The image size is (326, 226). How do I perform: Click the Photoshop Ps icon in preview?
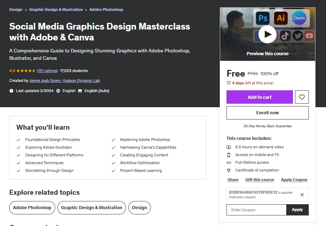point(263,18)
